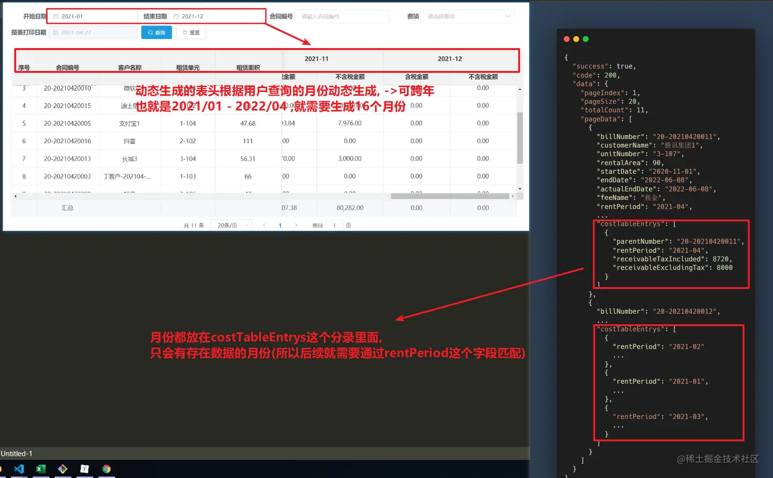Open the Git app from the taskbar
The width and height of the screenshot is (773, 478).
pyautogui.click(x=63, y=469)
